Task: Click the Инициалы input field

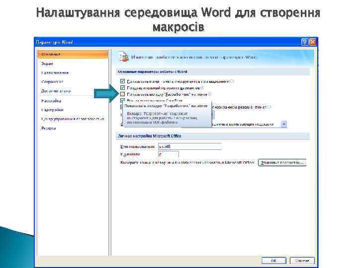Action: 168,154
